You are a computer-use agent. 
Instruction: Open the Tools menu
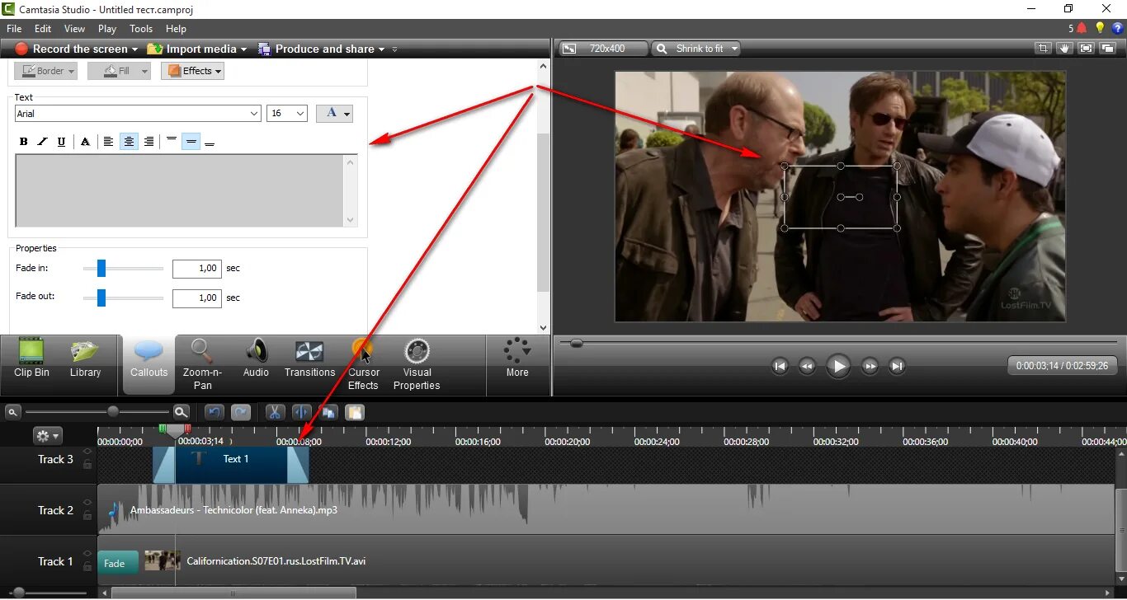click(x=141, y=28)
